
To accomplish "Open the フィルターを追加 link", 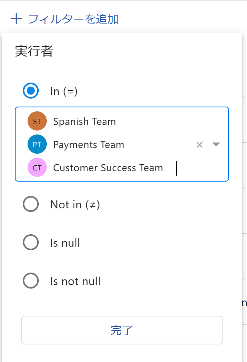I will point(73,19).
